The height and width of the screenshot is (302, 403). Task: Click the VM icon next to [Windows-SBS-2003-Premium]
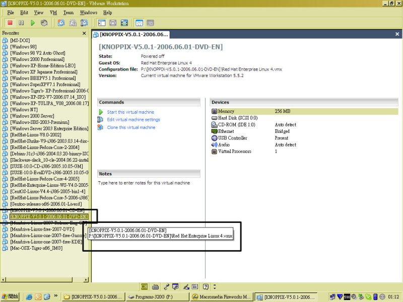point(5,122)
